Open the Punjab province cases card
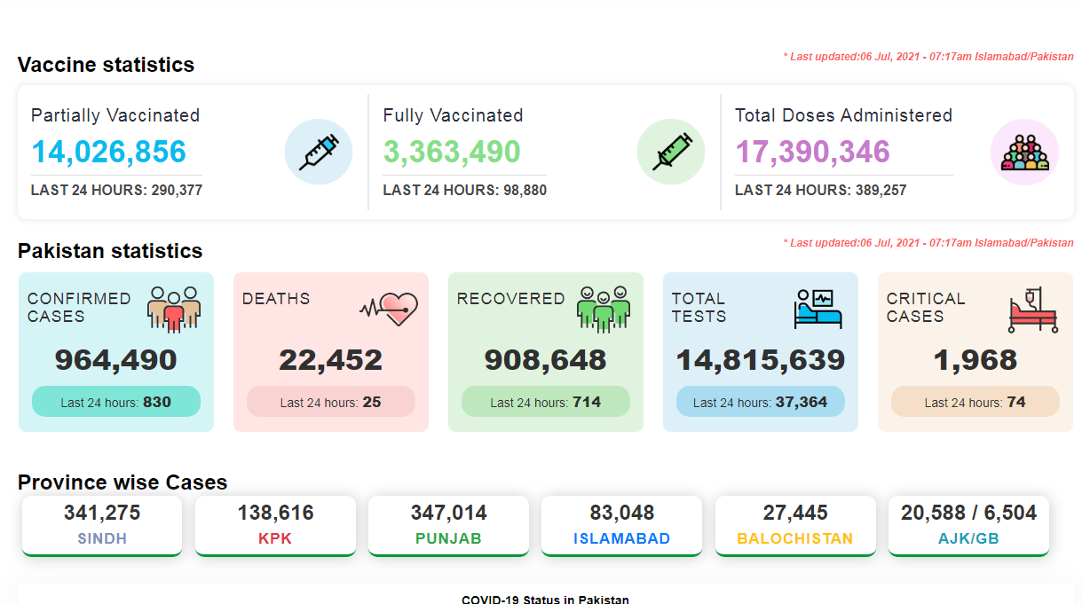 (x=448, y=525)
